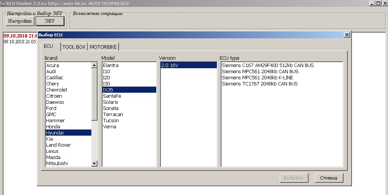This screenshot has height=195, width=388.
Task: Select Honda brand
Action: [69, 126]
